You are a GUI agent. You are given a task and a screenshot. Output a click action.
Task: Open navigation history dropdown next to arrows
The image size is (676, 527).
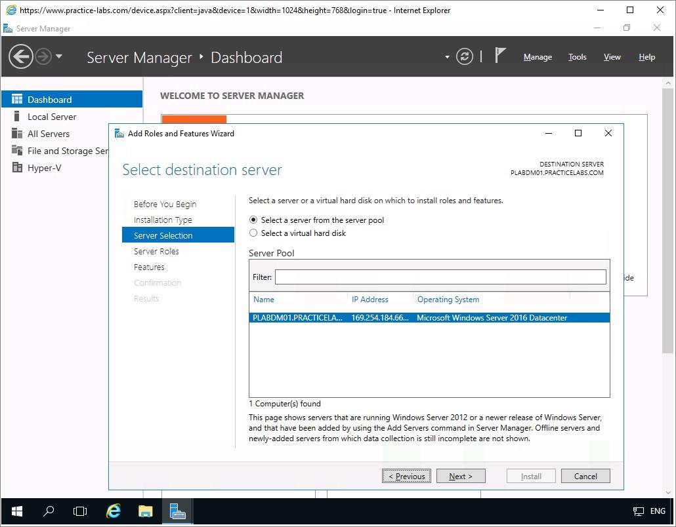pos(59,56)
